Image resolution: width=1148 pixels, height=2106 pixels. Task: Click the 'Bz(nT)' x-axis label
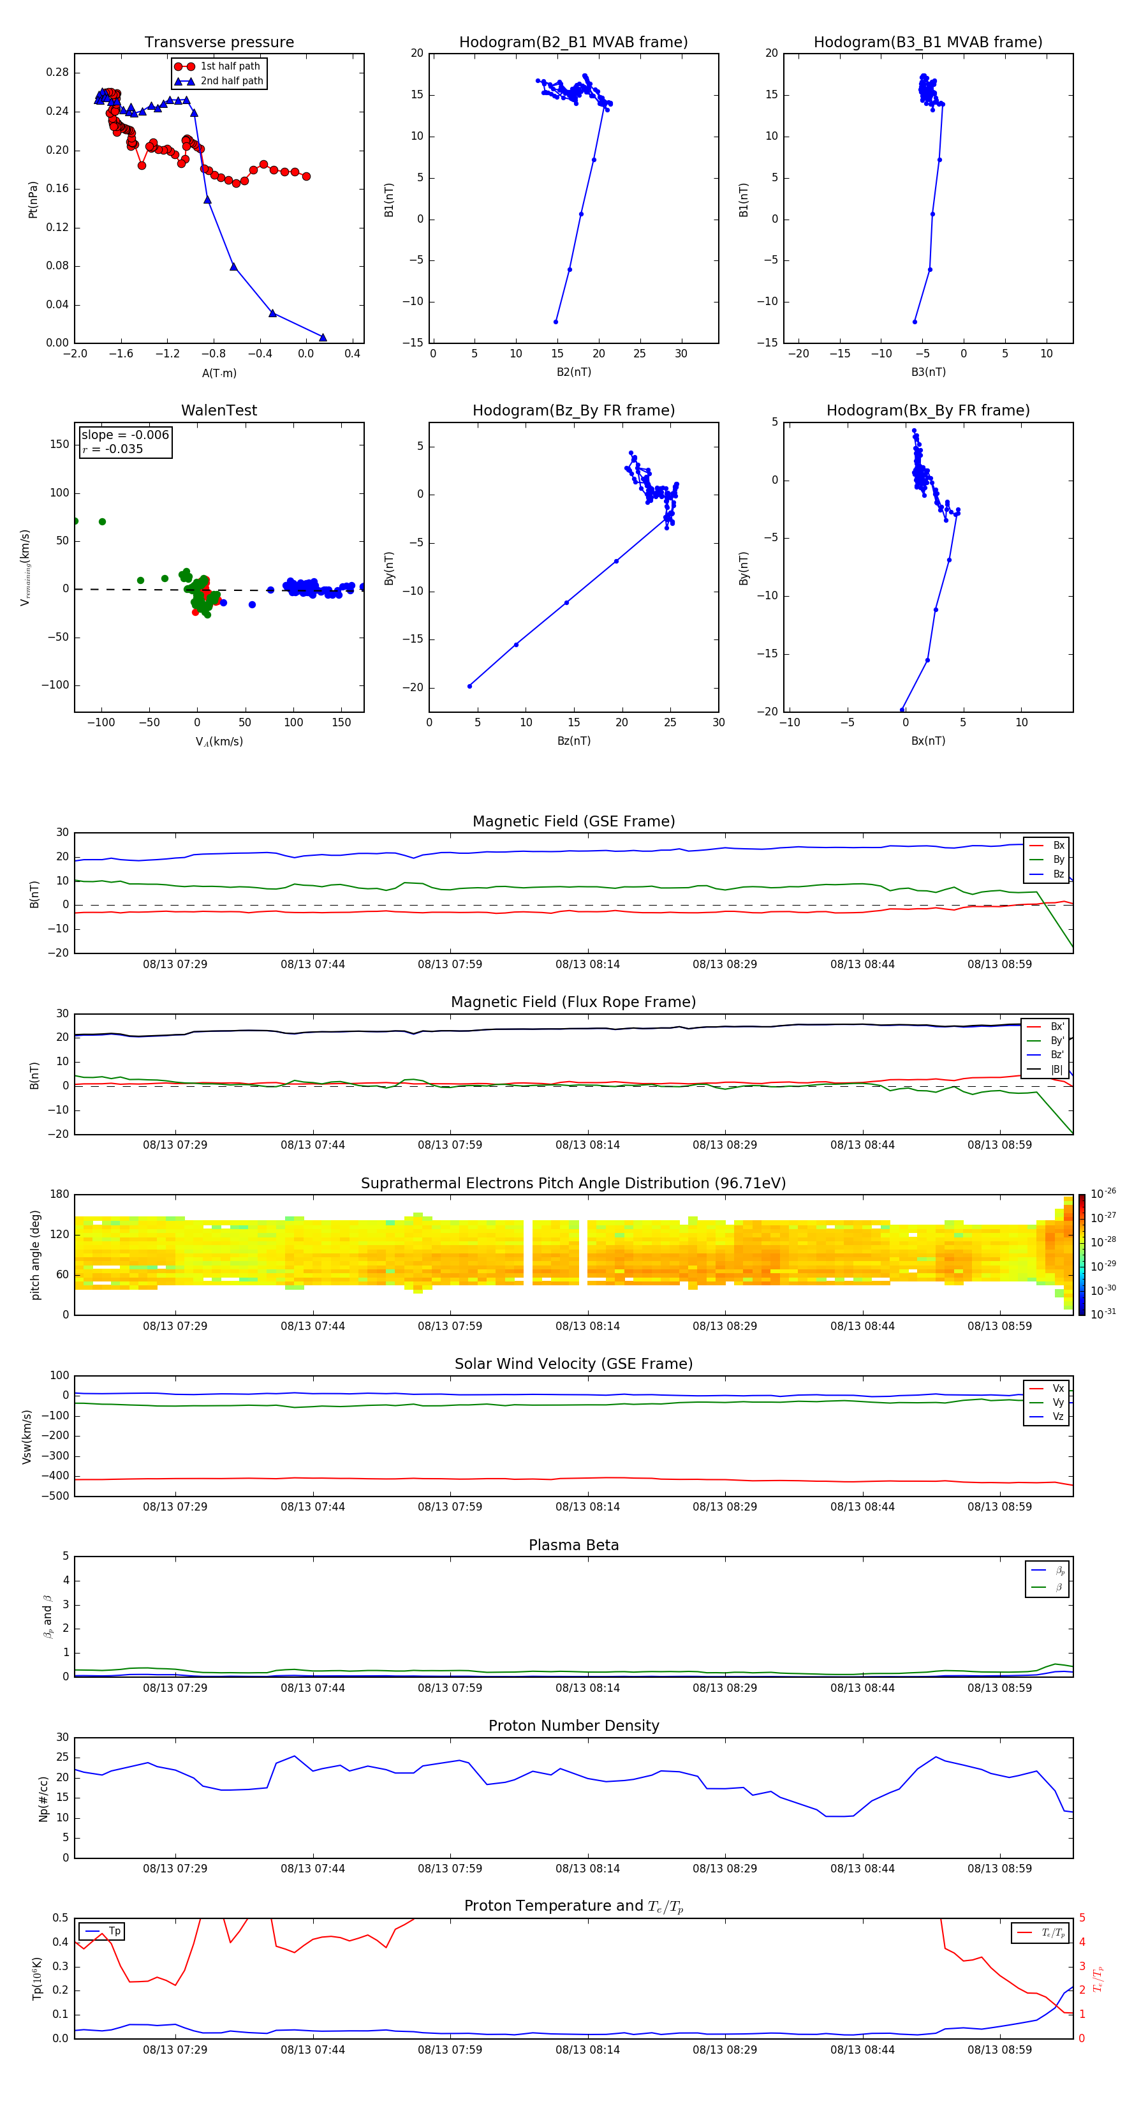573,741
